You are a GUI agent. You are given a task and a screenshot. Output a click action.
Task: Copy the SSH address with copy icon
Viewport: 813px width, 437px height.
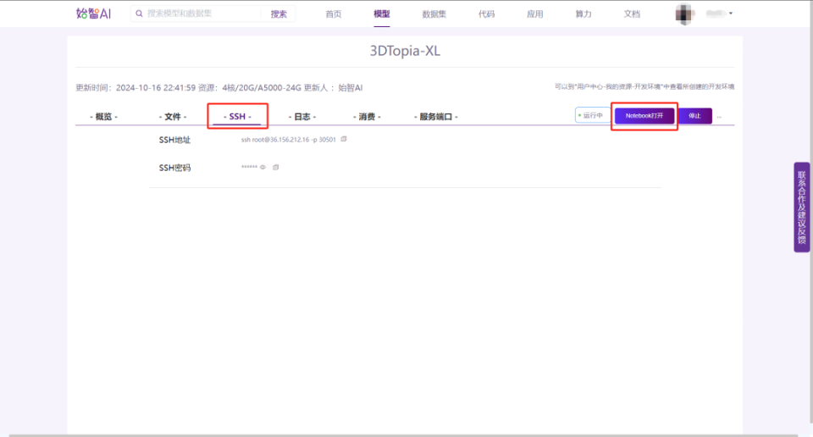pyautogui.click(x=344, y=139)
